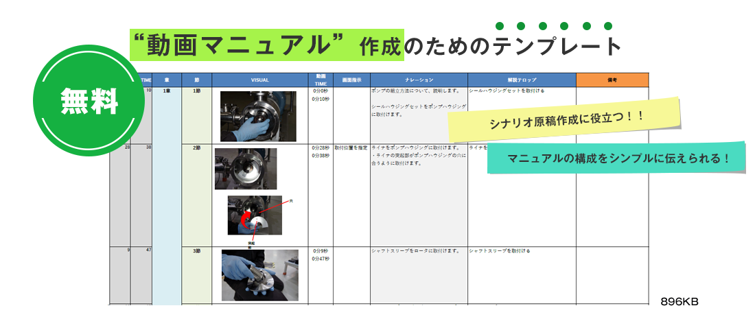Screen dimensions: 755x319
Task: Select the 1章 cell
Action: [167, 91]
